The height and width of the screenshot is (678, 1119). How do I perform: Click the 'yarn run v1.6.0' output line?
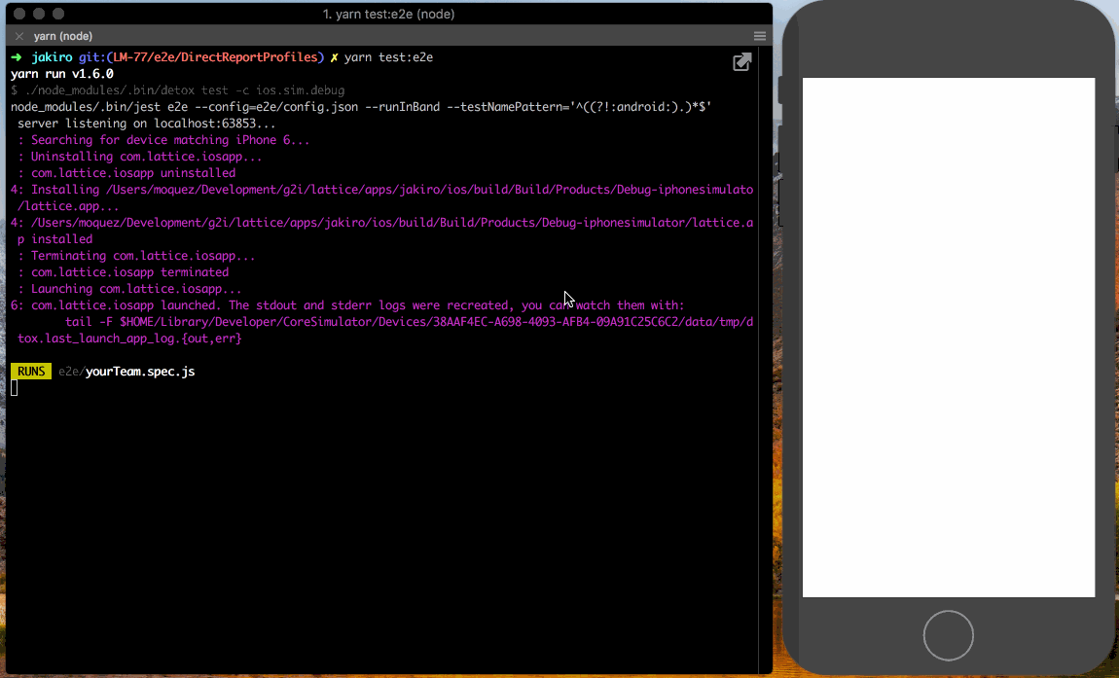tap(62, 74)
